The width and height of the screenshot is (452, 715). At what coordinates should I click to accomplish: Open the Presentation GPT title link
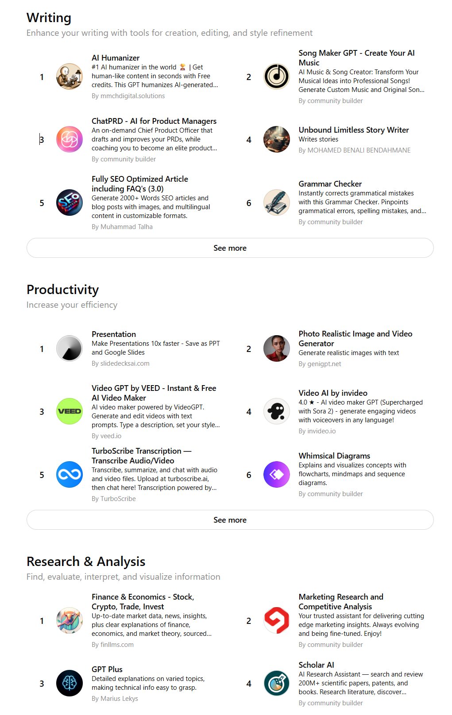(x=114, y=334)
